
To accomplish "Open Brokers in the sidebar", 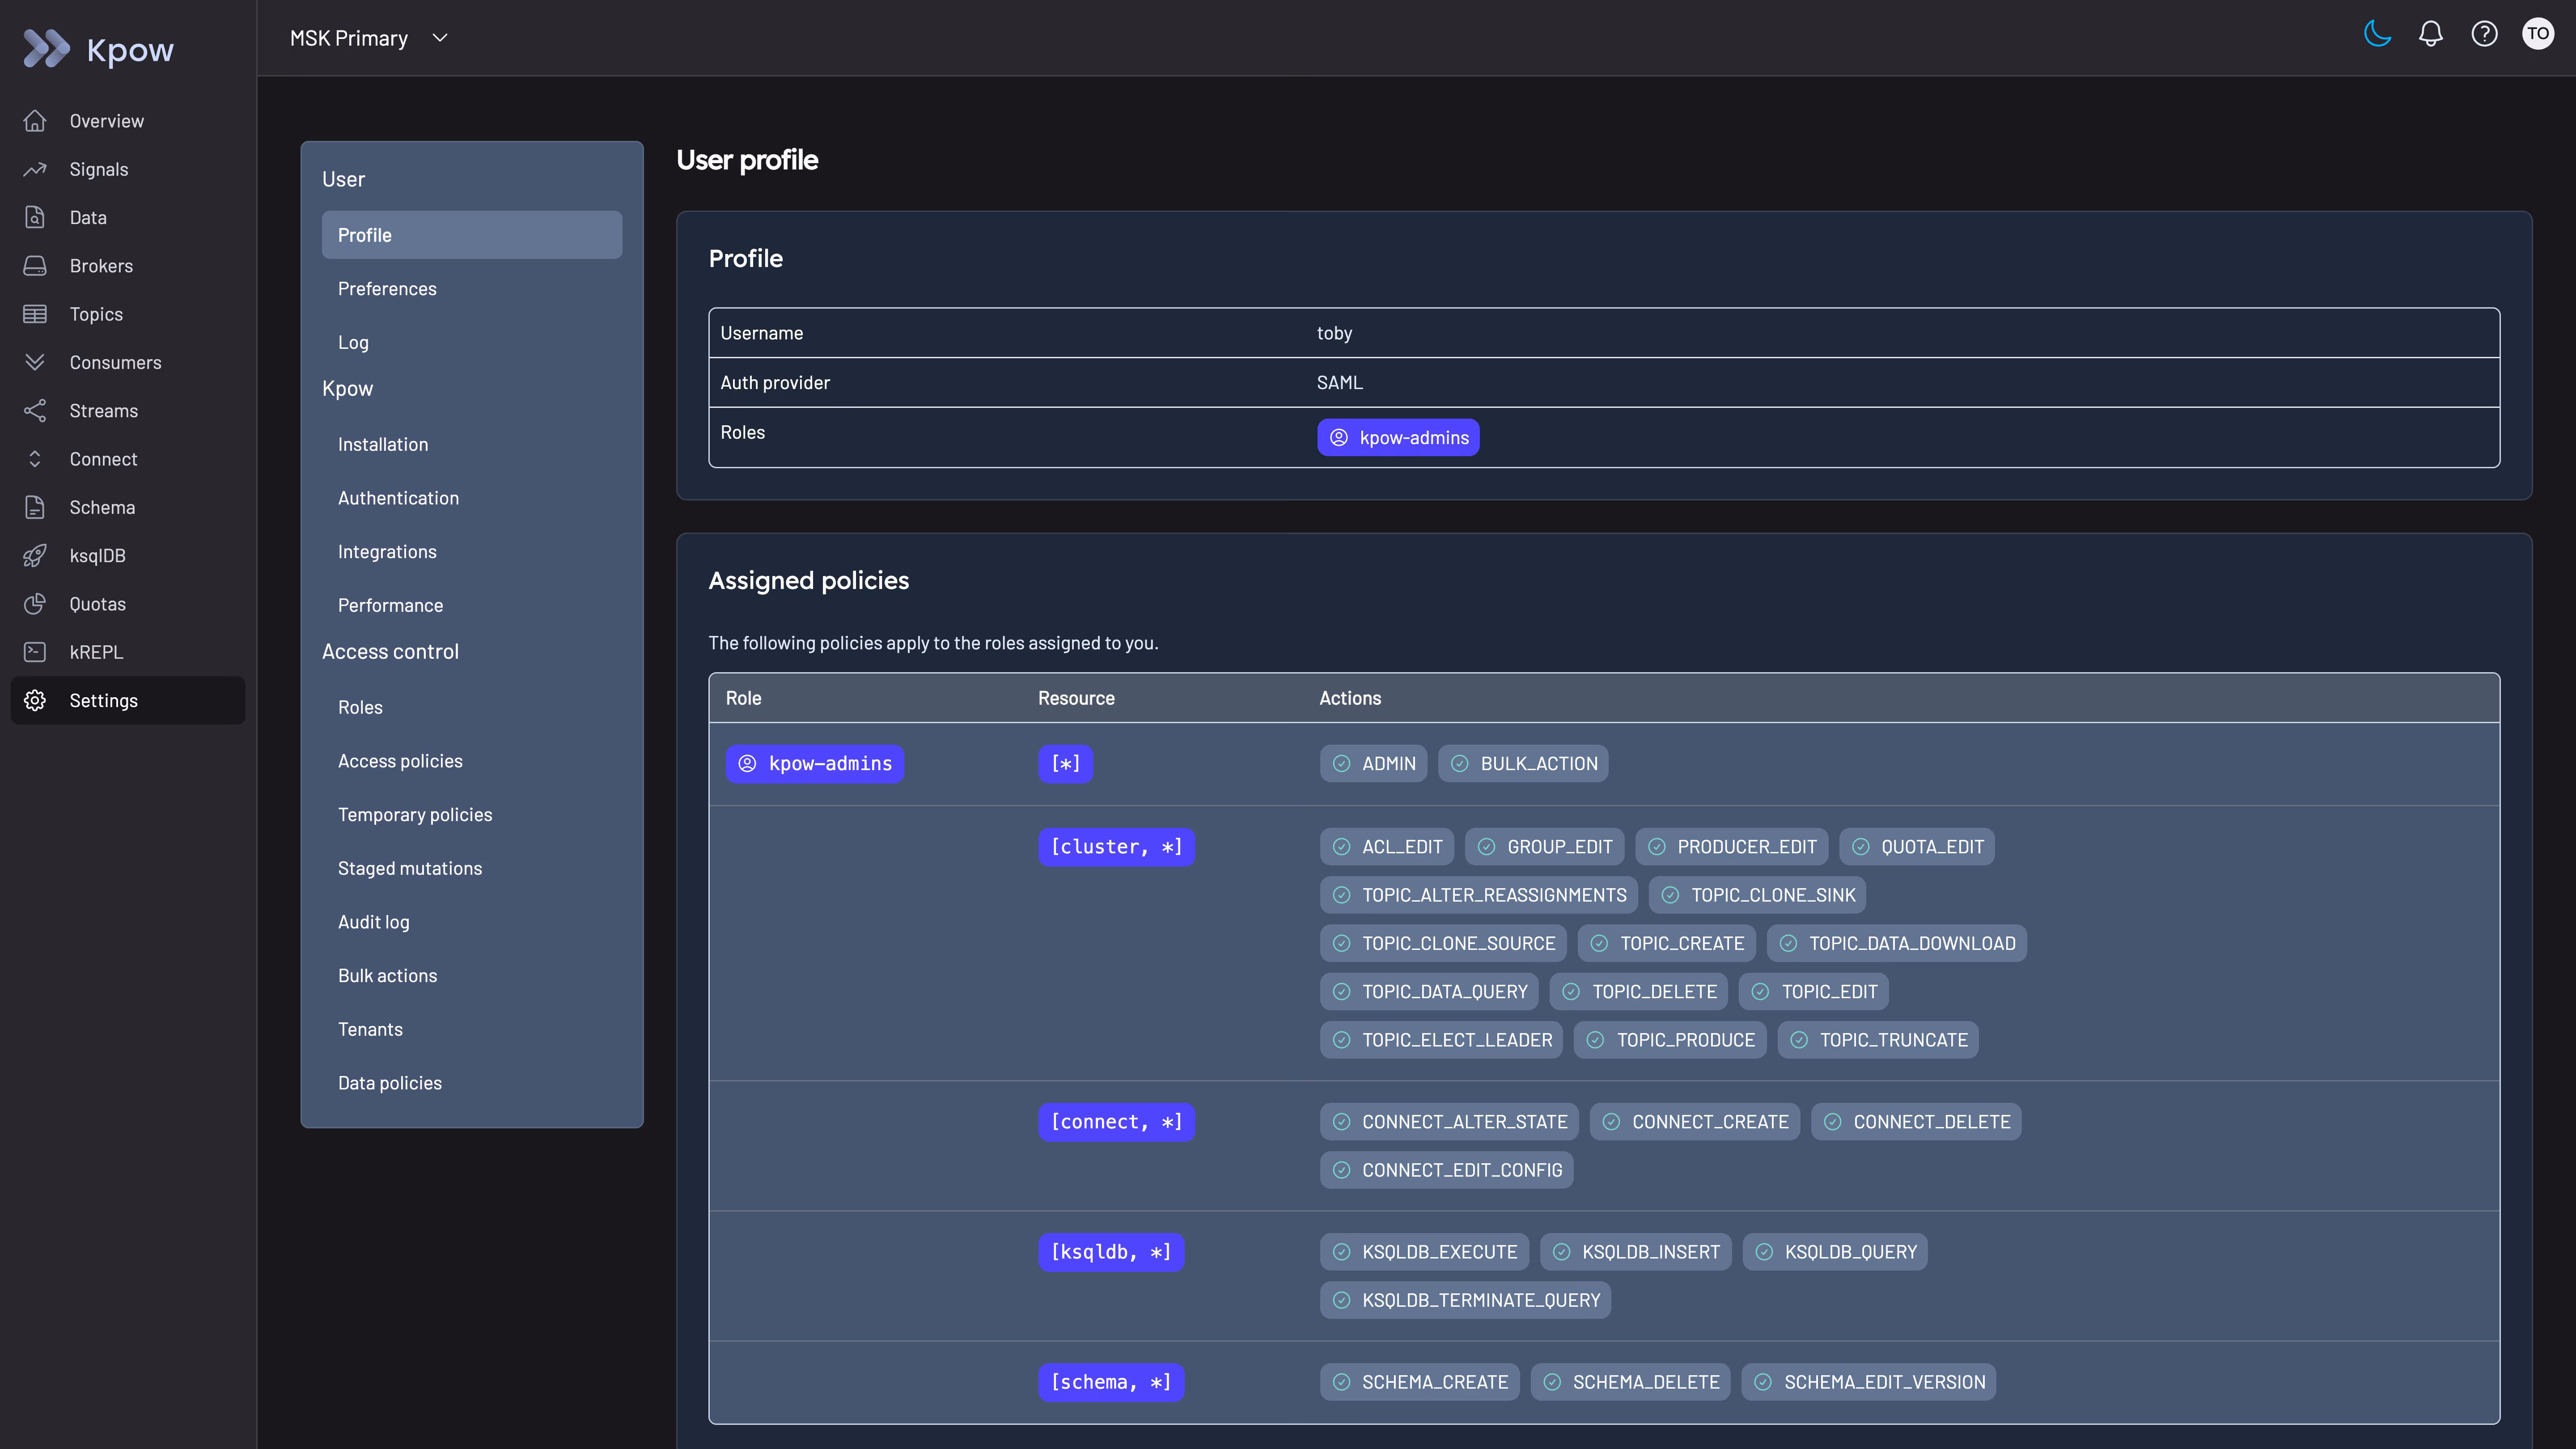I will (x=128, y=266).
